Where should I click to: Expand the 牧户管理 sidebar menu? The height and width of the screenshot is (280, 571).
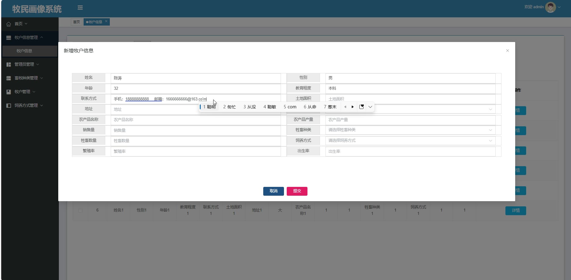coord(30,92)
